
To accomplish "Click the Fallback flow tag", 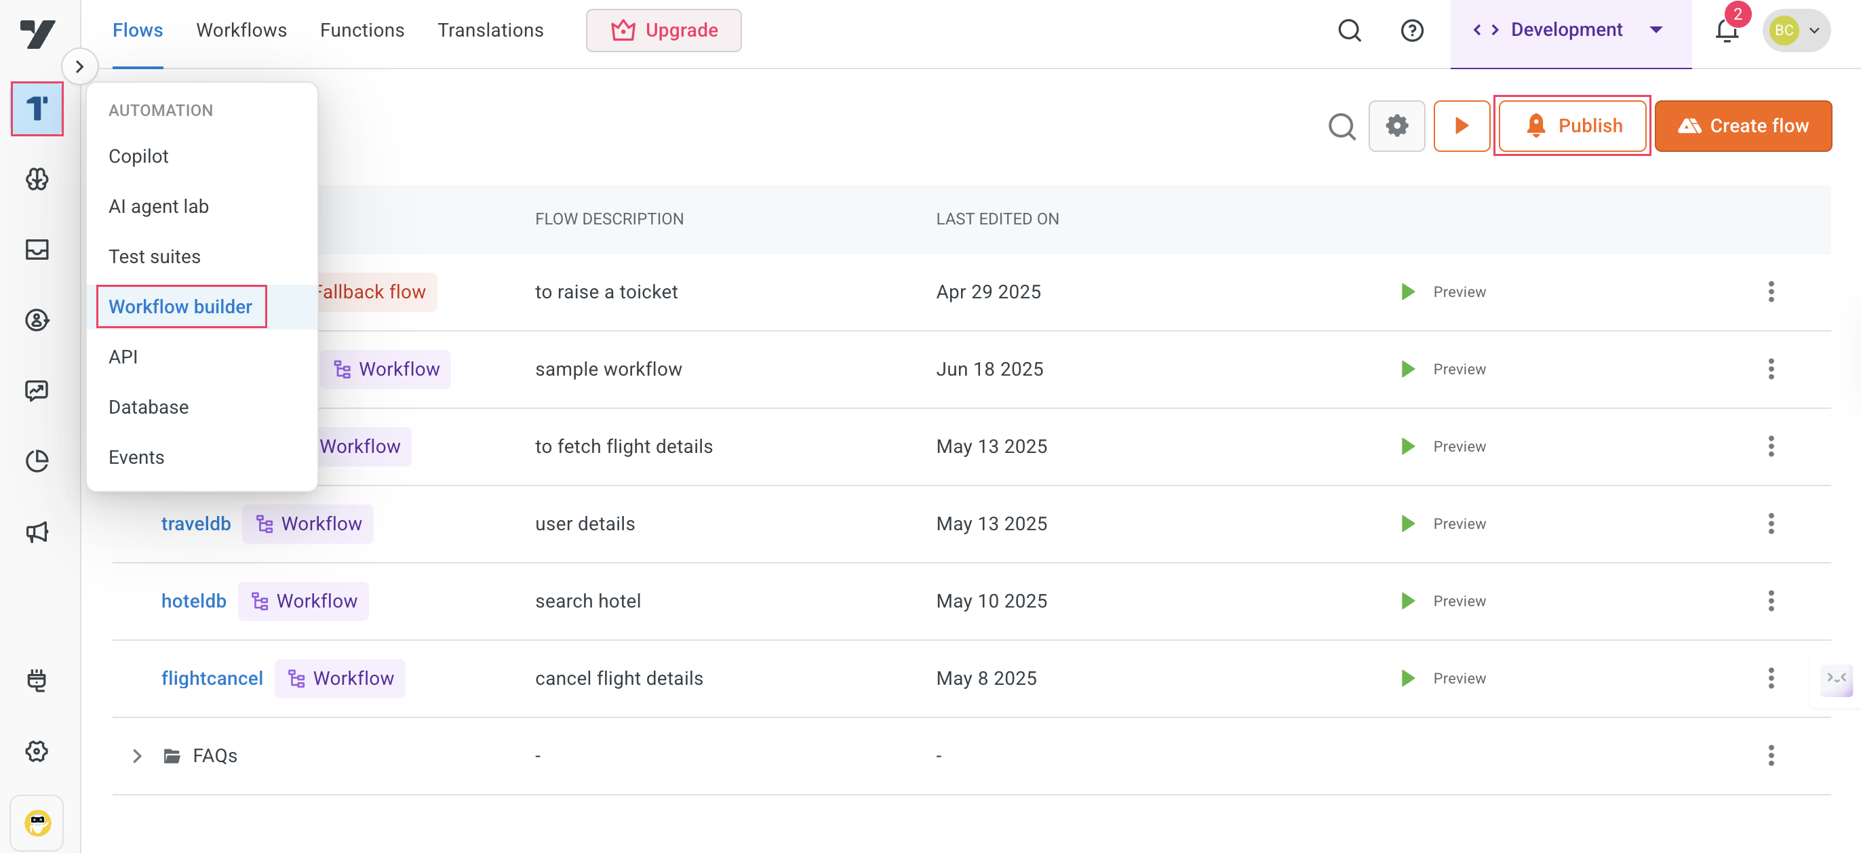I will [x=376, y=292].
